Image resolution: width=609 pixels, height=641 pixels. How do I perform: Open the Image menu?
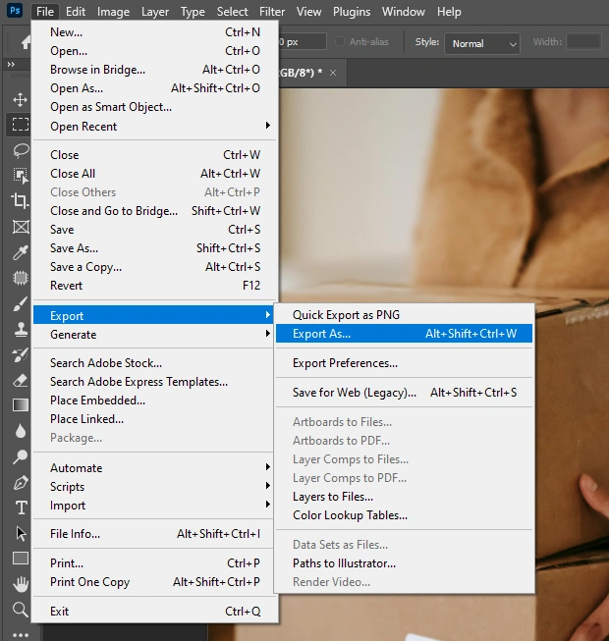(x=113, y=12)
